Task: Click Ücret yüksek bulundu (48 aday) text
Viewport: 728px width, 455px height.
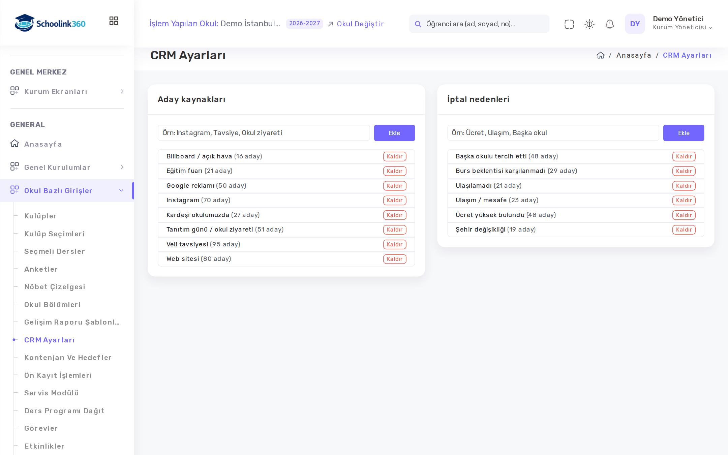Action: pyautogui.click(x=506, y=215)
